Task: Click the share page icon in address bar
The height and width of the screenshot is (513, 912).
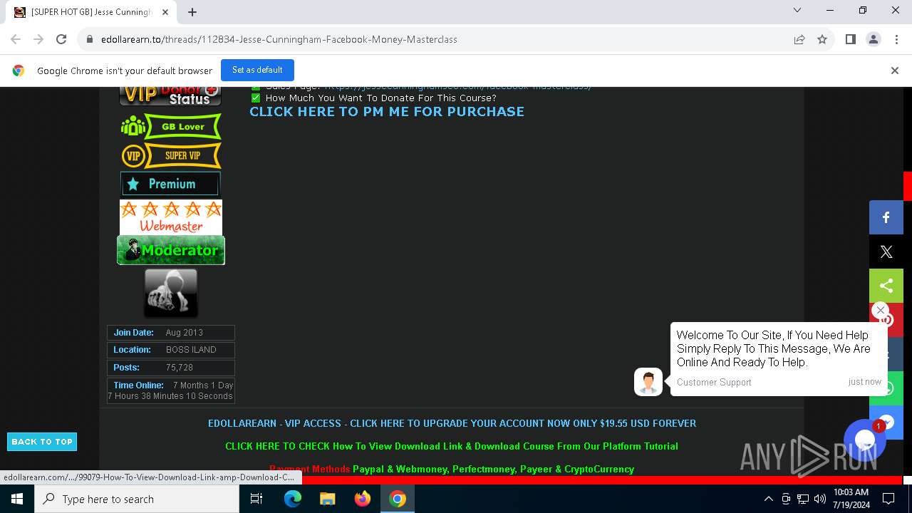Action: pyautogui.click(x=799, y=39)
